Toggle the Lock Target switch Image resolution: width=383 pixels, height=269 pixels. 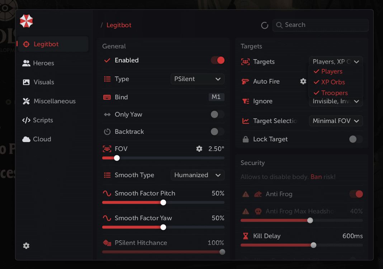pos(356,139)
